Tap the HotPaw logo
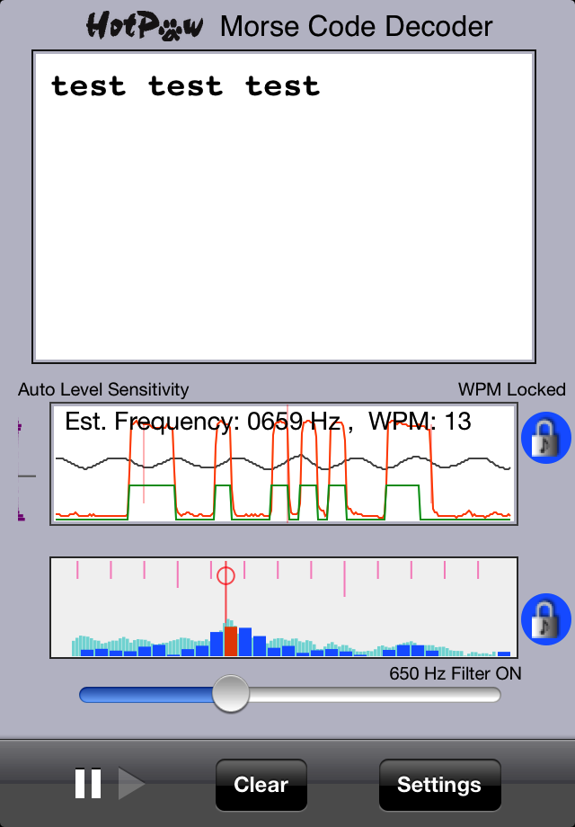This screenshot has height=827, width=575. (145, 26)
